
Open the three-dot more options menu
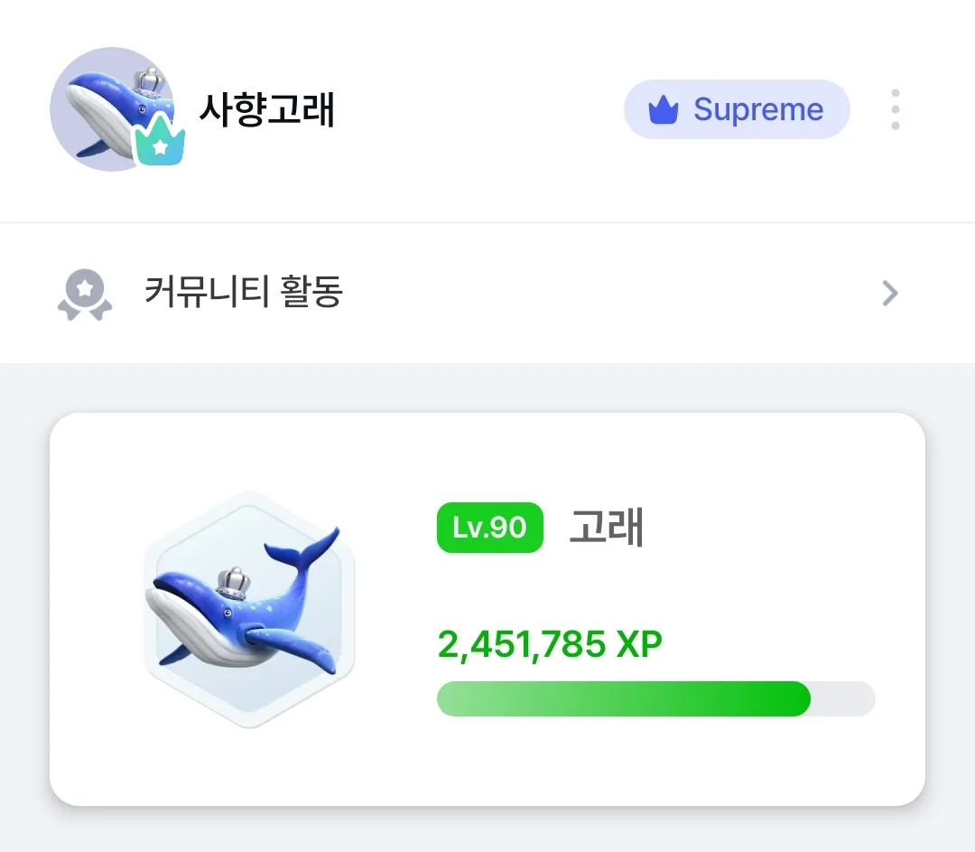click(895, 109)
